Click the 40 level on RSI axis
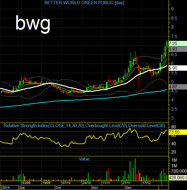This screenshot has width=187, height=190. (174, 144)
